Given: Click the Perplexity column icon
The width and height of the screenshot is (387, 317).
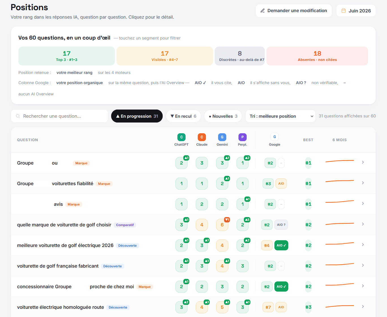Looking at the screenshot, I should coord(242,137).
